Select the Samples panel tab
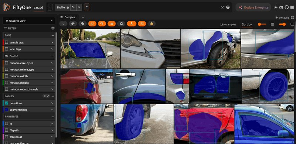296x144 pixels. [68, 17]
